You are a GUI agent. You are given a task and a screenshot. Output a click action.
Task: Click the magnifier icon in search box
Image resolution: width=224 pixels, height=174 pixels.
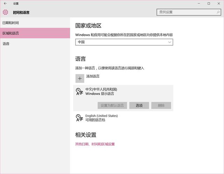(218, 12)
